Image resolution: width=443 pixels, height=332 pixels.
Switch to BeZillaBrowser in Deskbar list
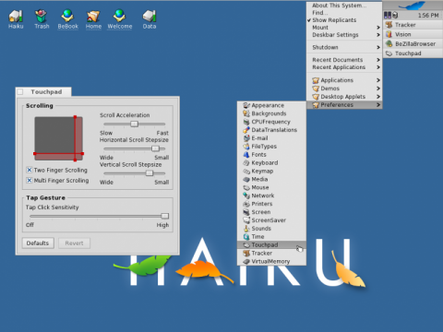[413, 44]
